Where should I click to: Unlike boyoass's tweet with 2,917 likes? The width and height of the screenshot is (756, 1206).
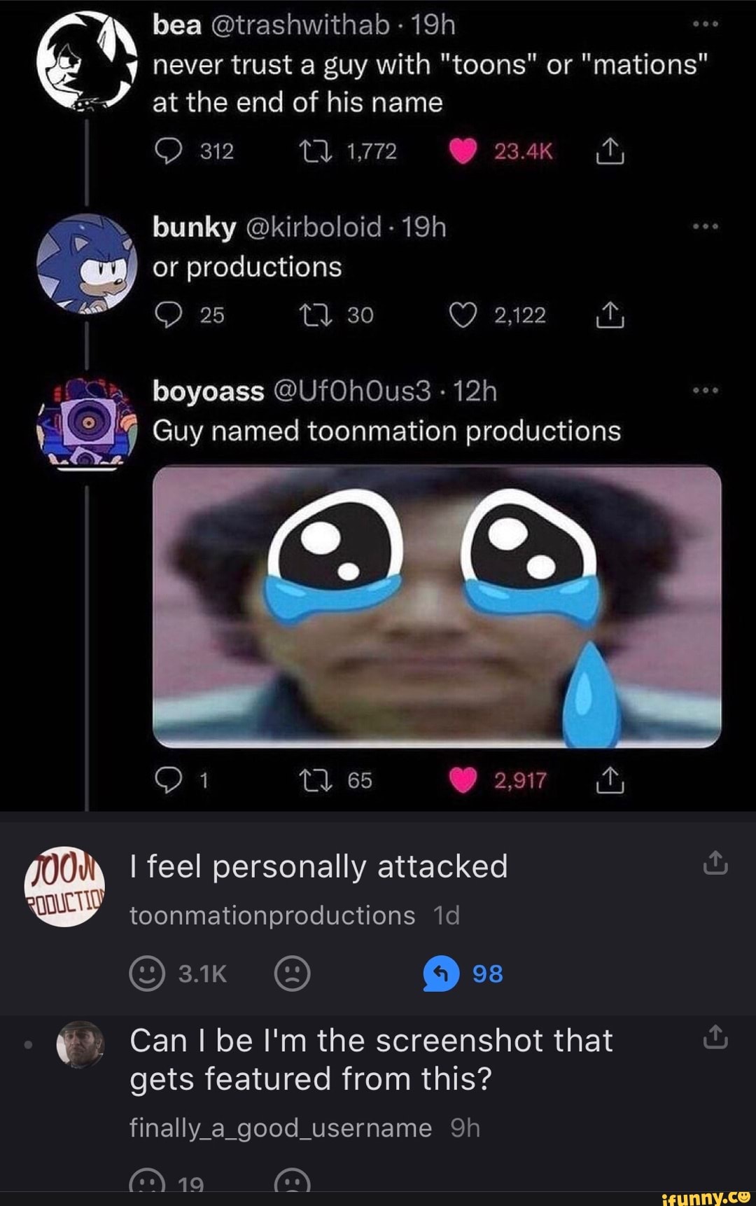pos(463,780)
